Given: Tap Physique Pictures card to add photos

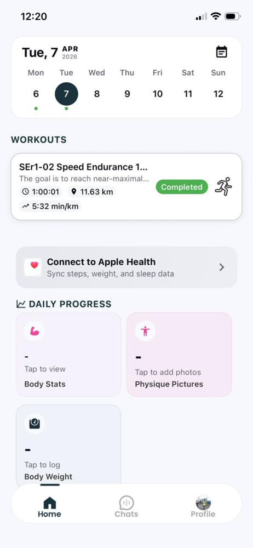Looking at the screenshot, I should [x=179, y=355].
